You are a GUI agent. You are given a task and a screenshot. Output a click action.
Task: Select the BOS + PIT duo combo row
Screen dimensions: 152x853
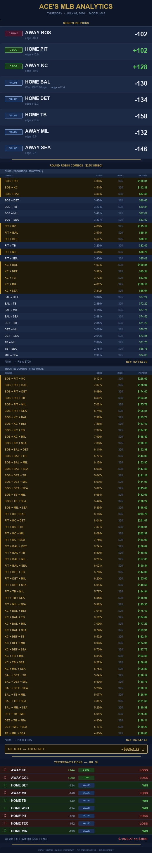click(x=76, y=181)
